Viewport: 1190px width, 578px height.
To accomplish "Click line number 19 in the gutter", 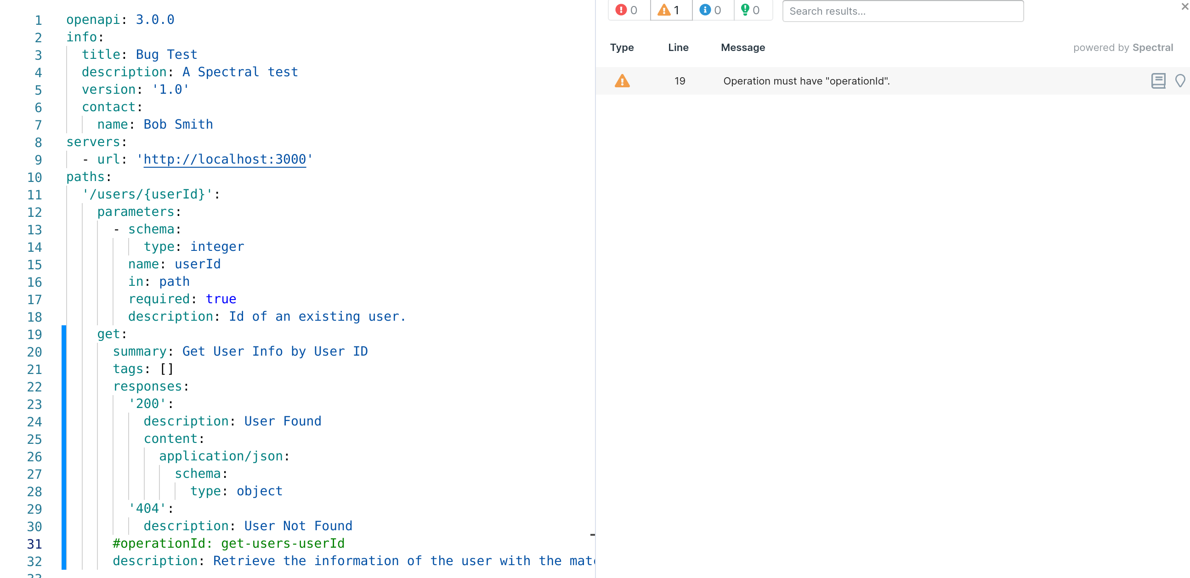I will pos(34,334).
